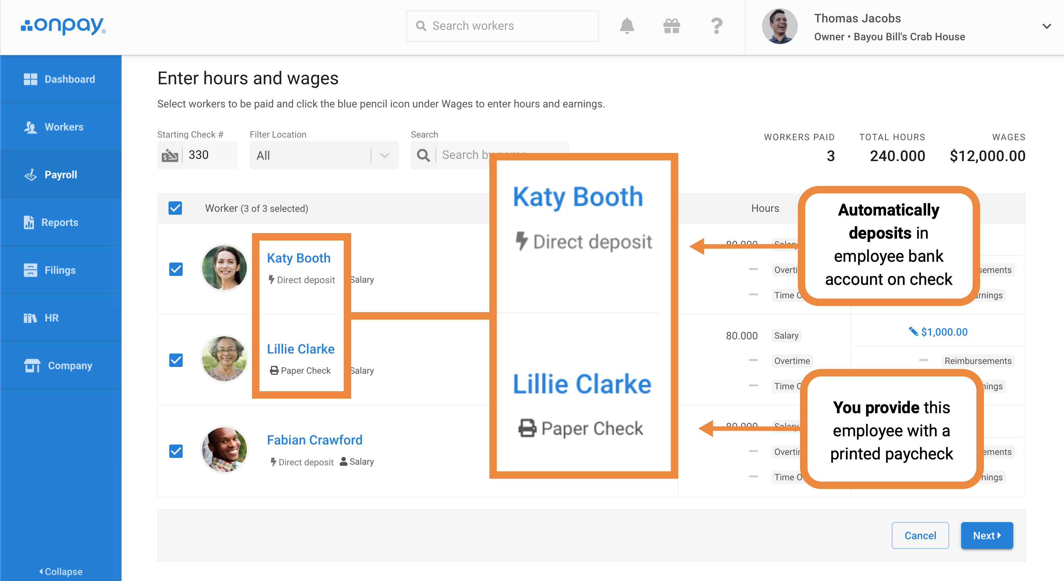Click the total hours 240.000 value
This screenshot has width=1064, height=581.
pos(897,156)
